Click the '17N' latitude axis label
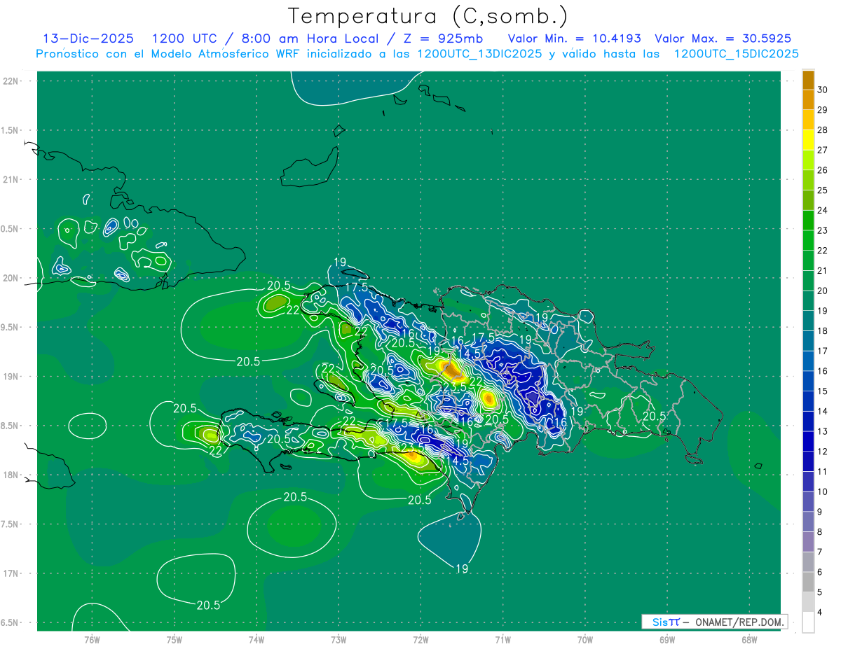 pyautogui.click(x=12, y=573)
